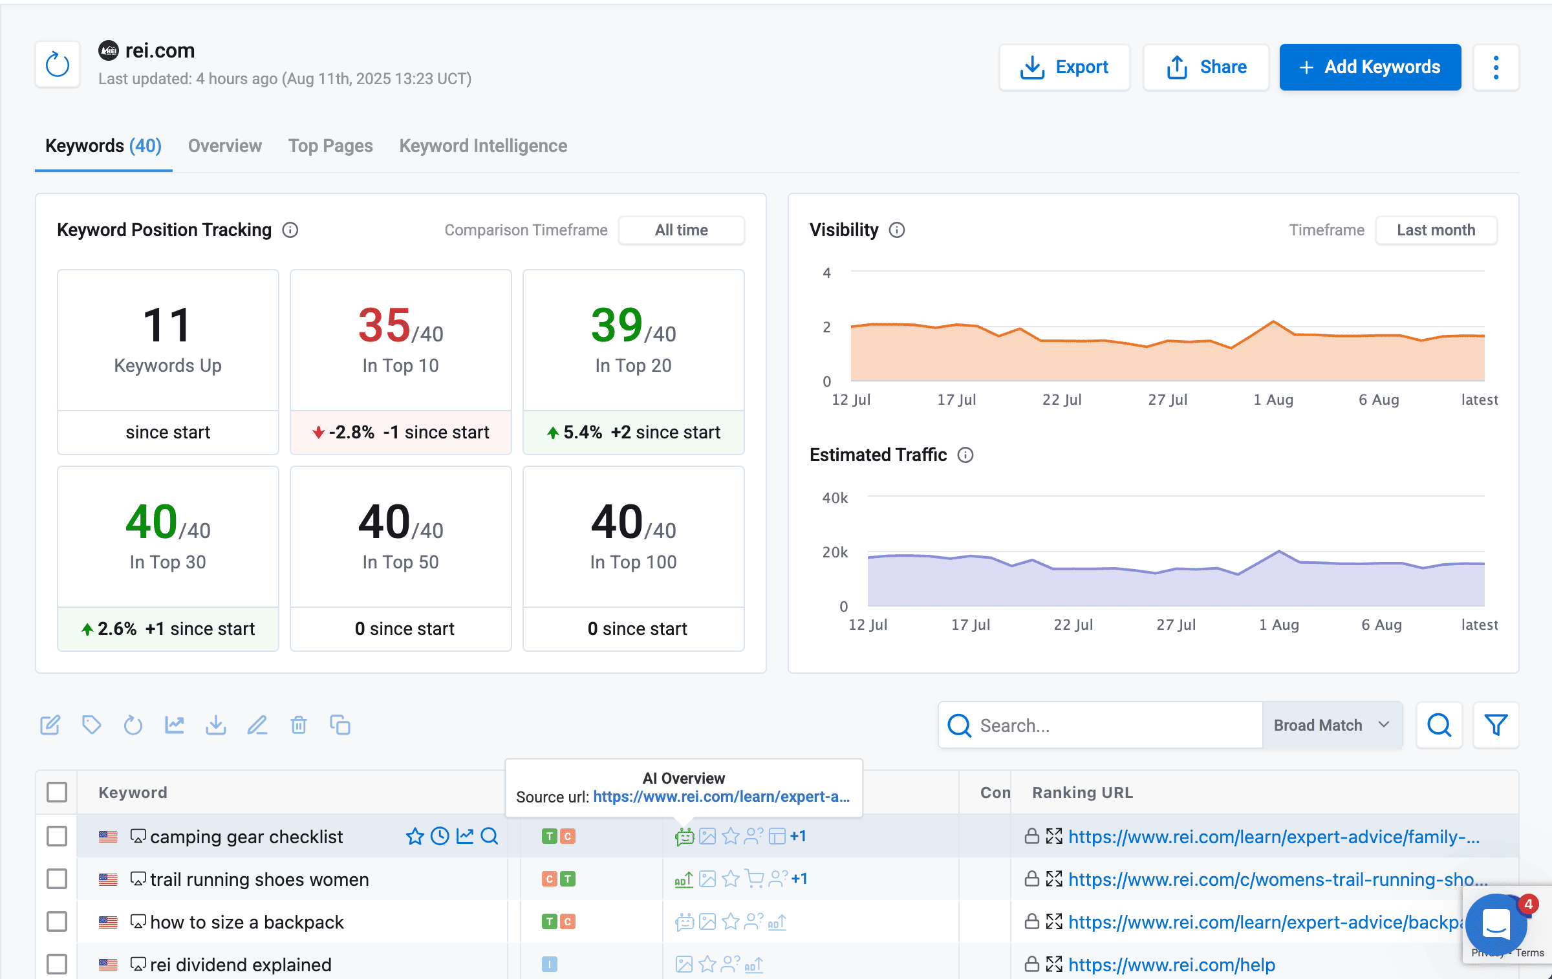Click the Share button
1552x979 pixels.
pyautogui.click(x=1206, y=67)
